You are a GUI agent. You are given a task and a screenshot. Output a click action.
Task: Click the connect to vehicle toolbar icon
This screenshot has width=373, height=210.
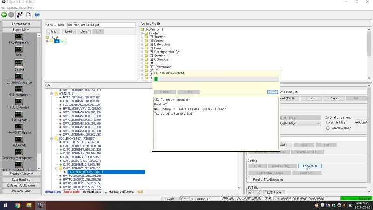click(20, 15)
